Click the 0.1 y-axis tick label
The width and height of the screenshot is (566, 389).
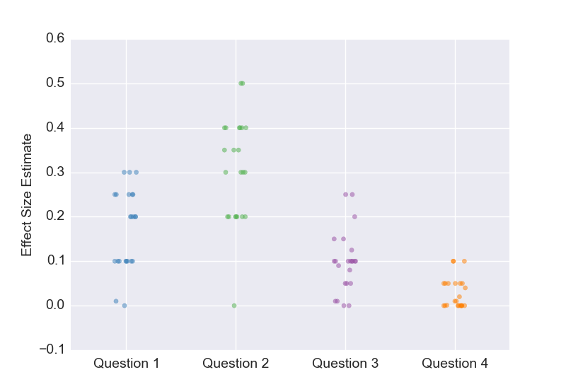pos(55,260)
